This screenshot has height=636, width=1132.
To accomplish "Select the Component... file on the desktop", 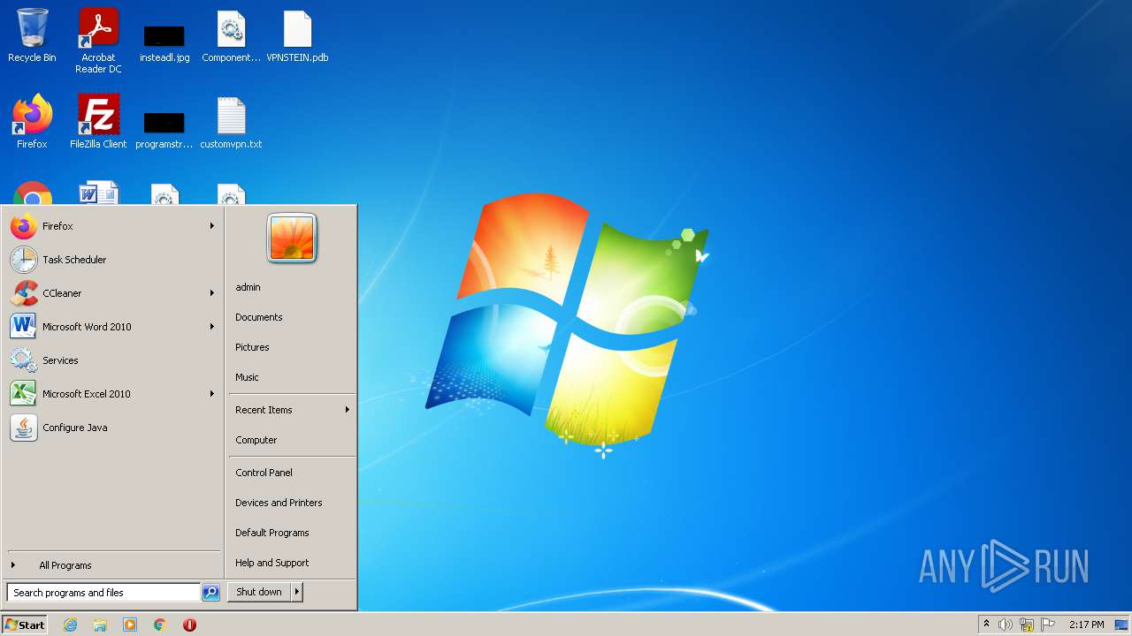I will point(231,37).
